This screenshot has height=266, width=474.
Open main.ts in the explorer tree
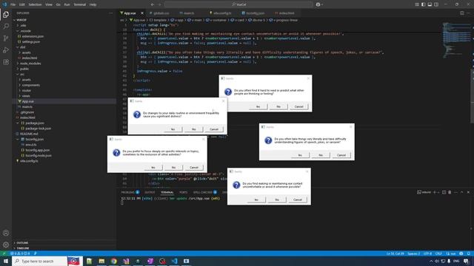tap(27, 106)
